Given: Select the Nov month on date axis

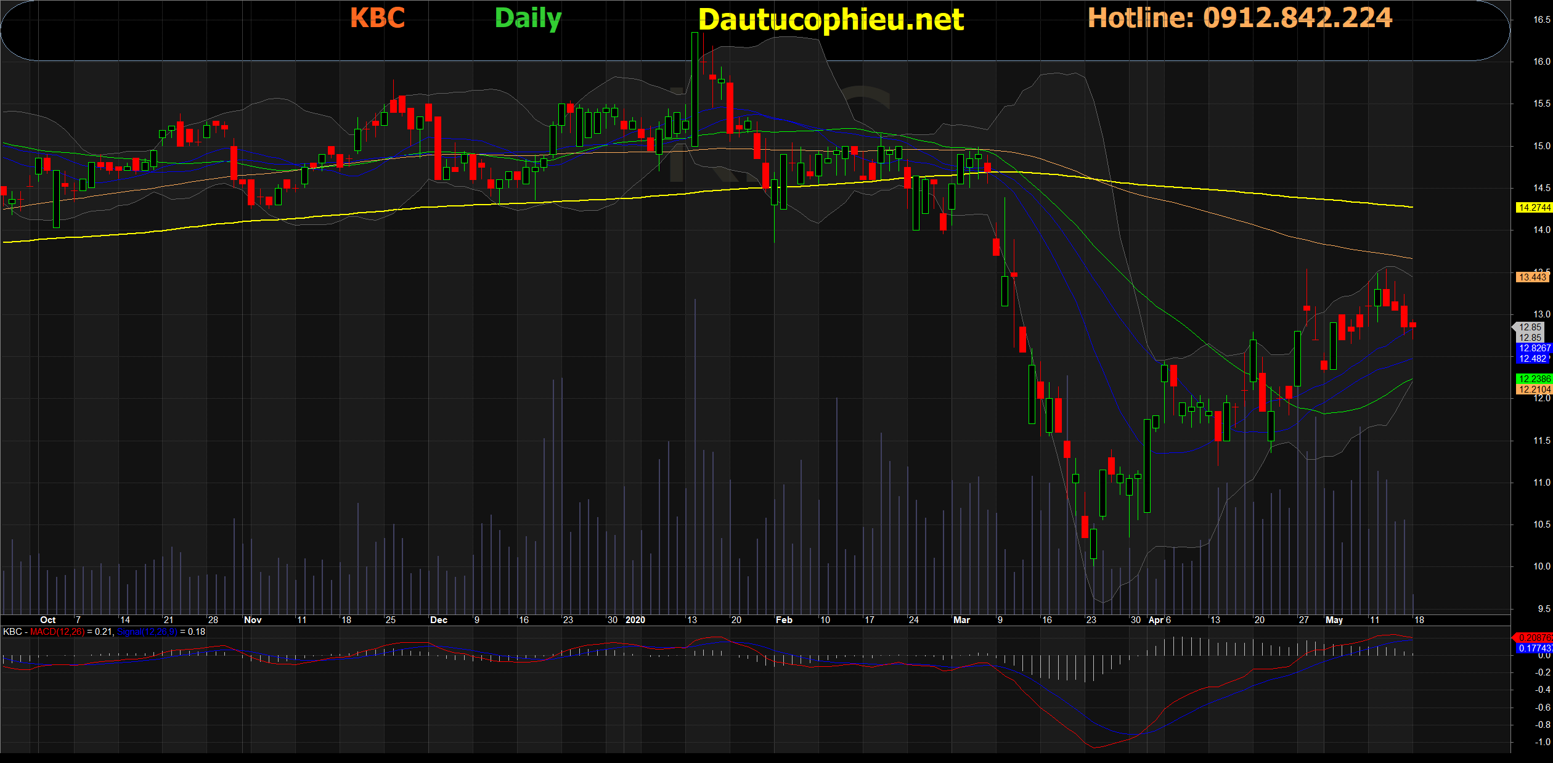Looking at the screenshot, I should click(x=253, y=620).
